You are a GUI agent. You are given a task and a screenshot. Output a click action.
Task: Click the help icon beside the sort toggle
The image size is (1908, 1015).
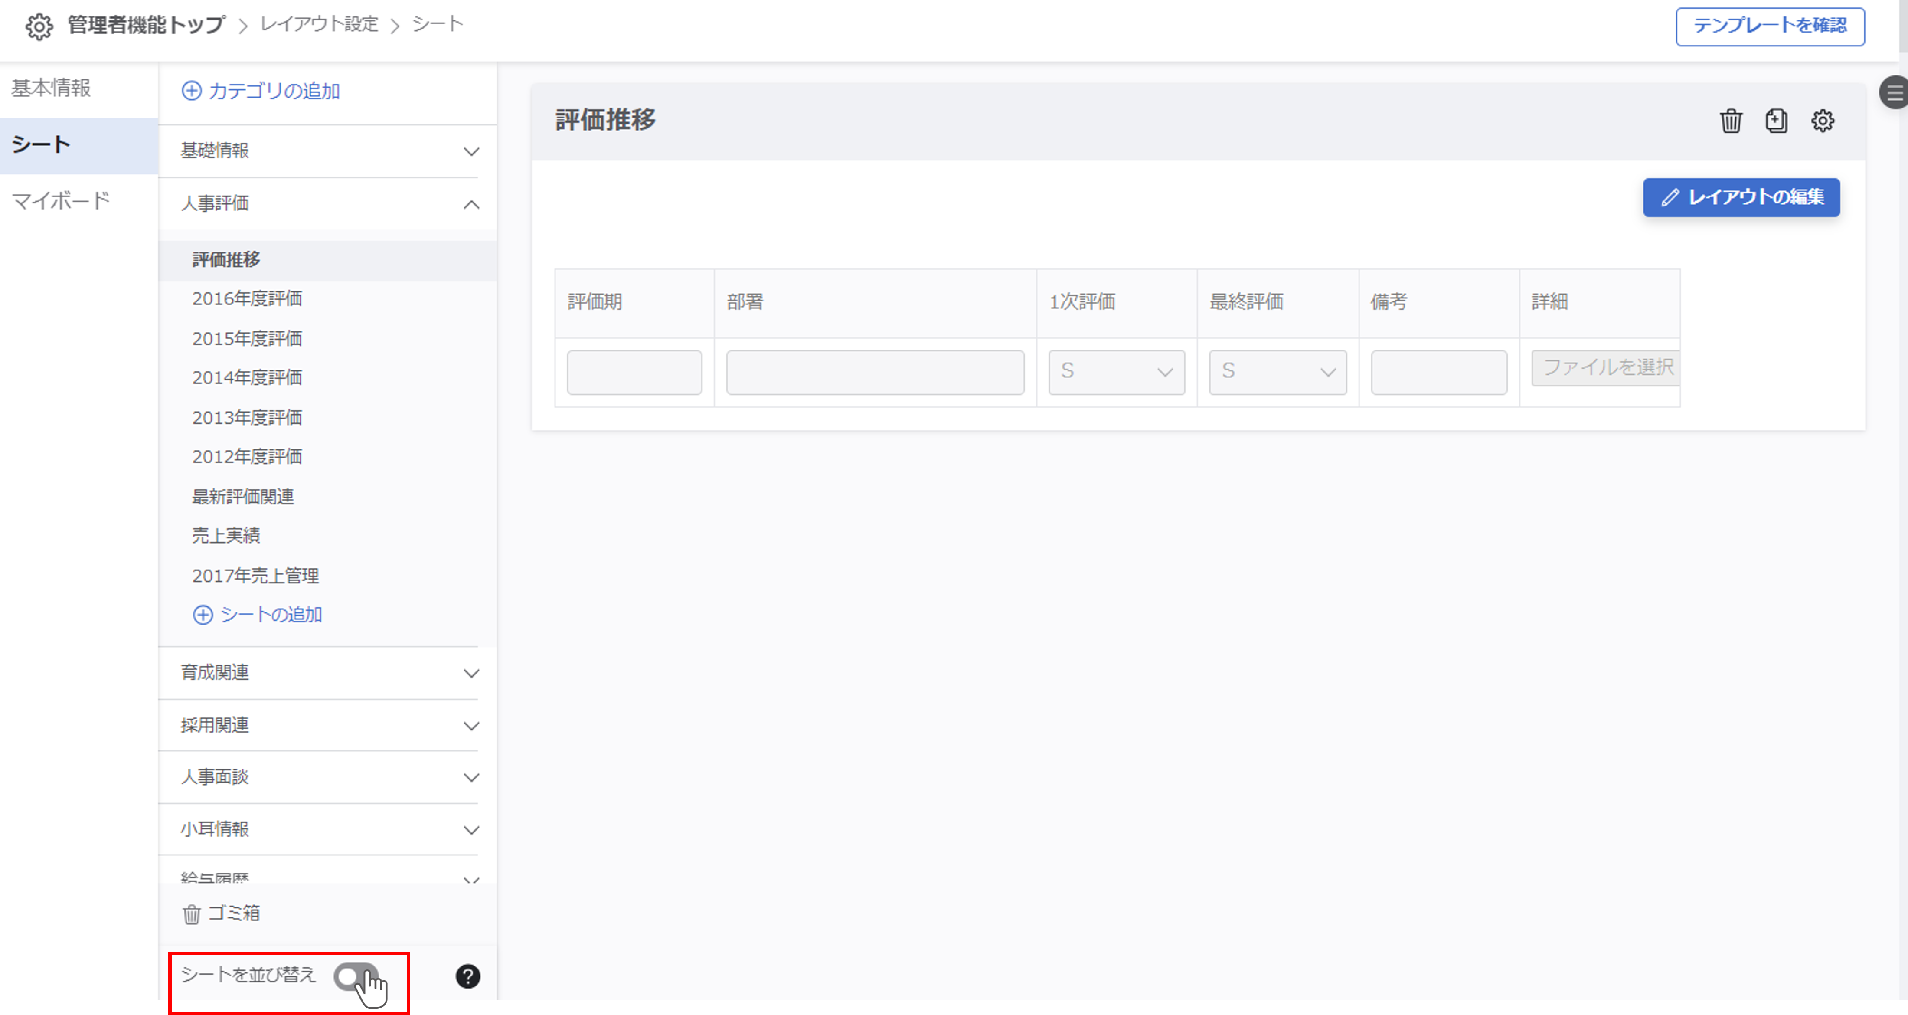468,976
